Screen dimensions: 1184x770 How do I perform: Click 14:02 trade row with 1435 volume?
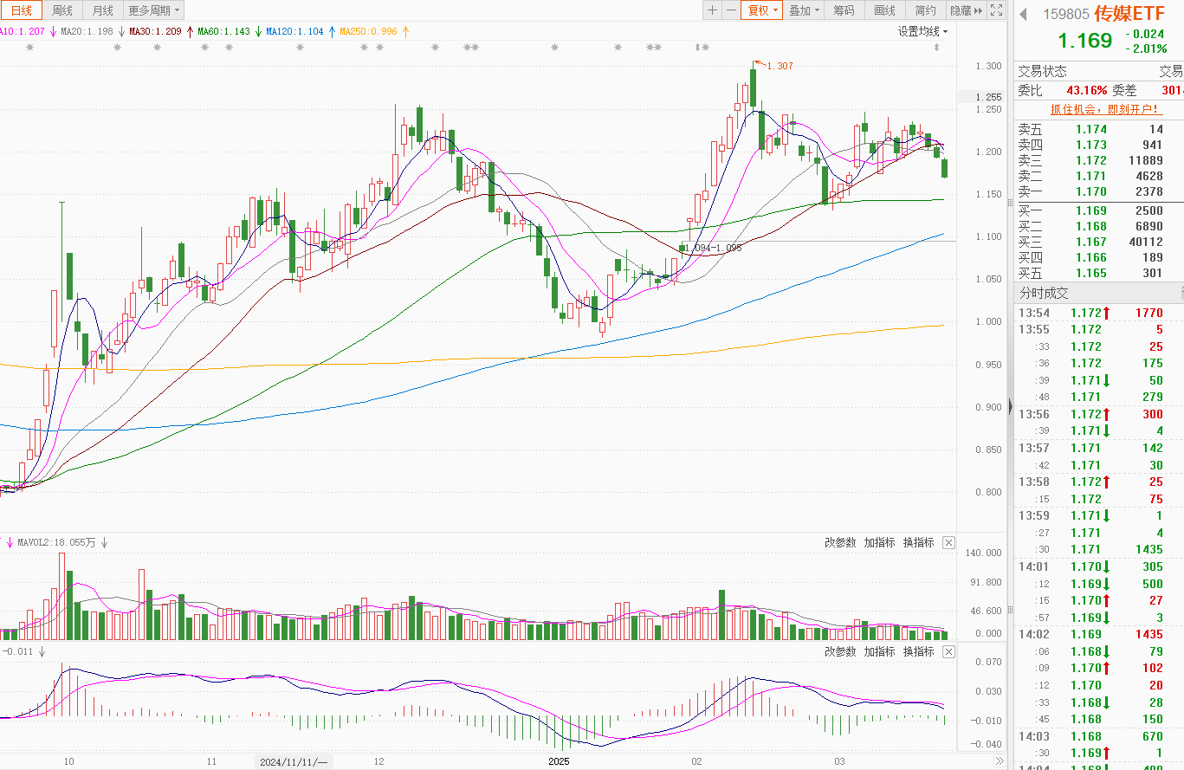1100,634
